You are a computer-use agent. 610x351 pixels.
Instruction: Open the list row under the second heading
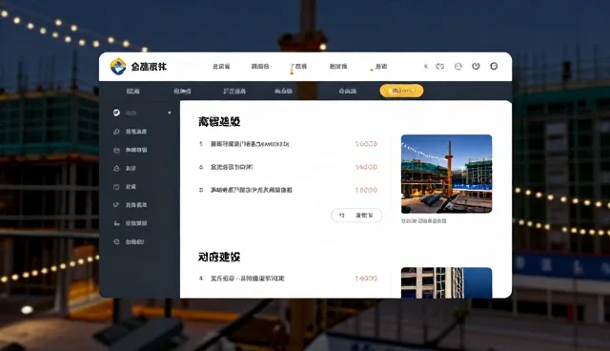pos(288,279)
